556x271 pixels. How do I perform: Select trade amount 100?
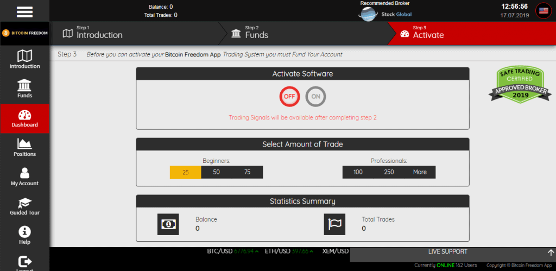[358, 172]
